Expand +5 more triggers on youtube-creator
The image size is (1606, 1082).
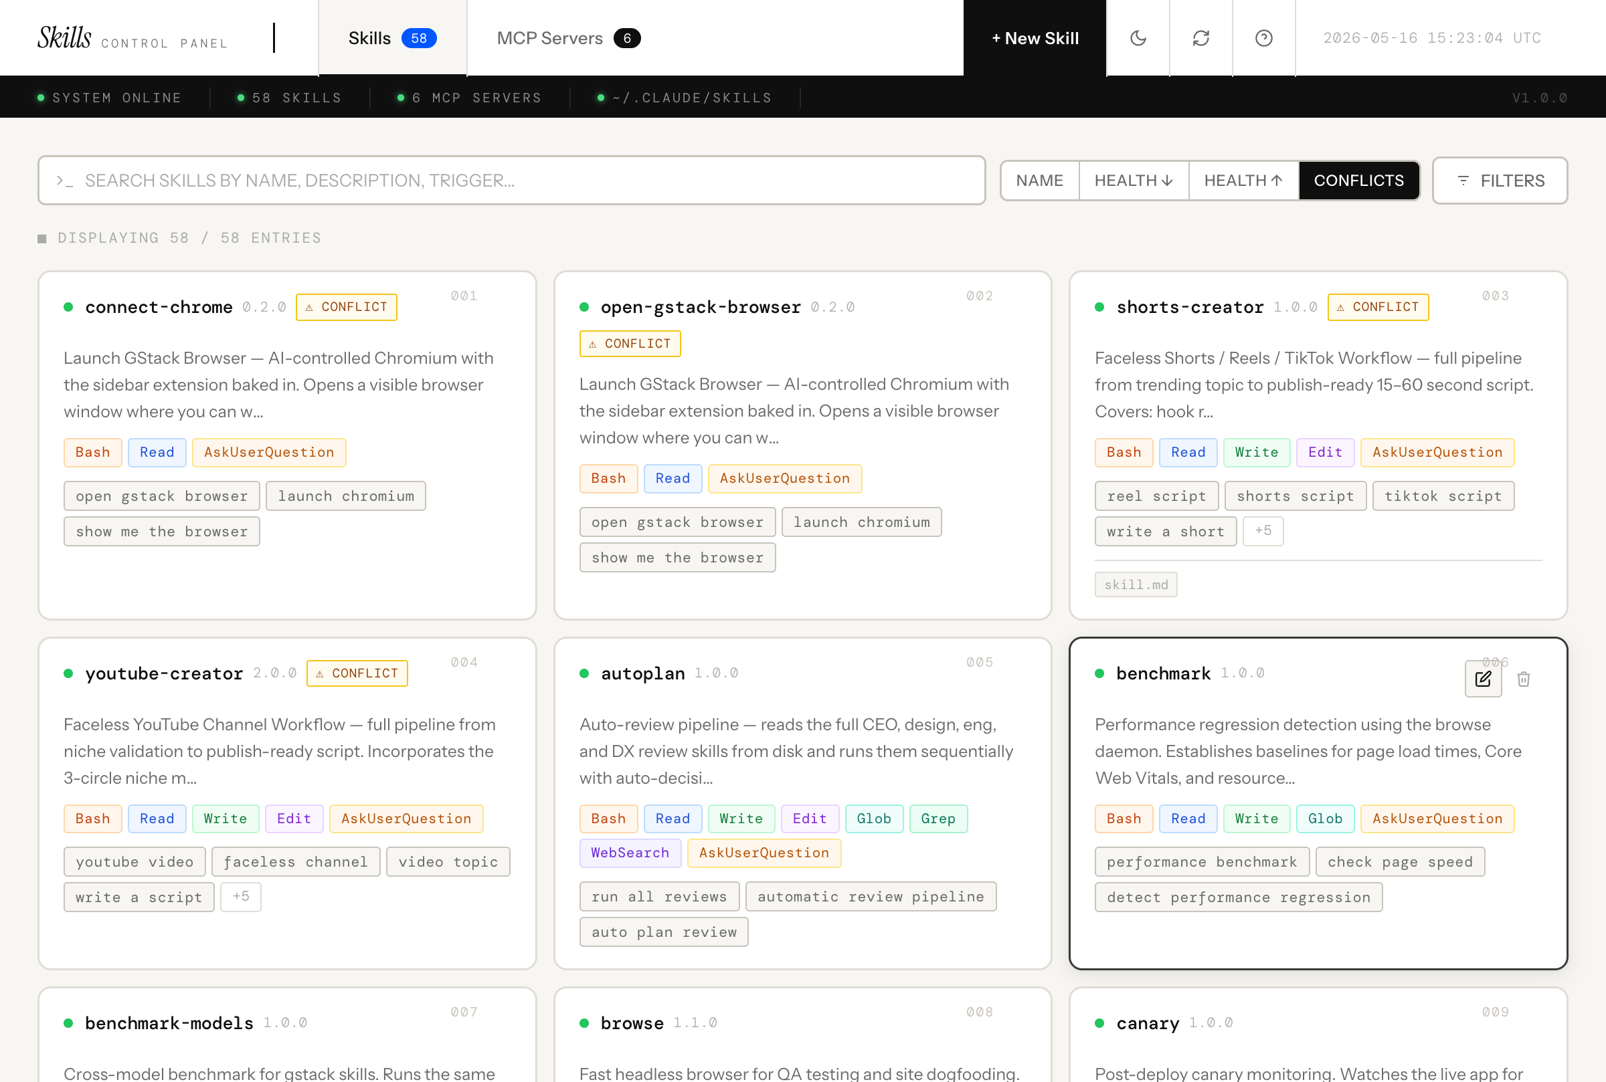click(x=240, y=896)
